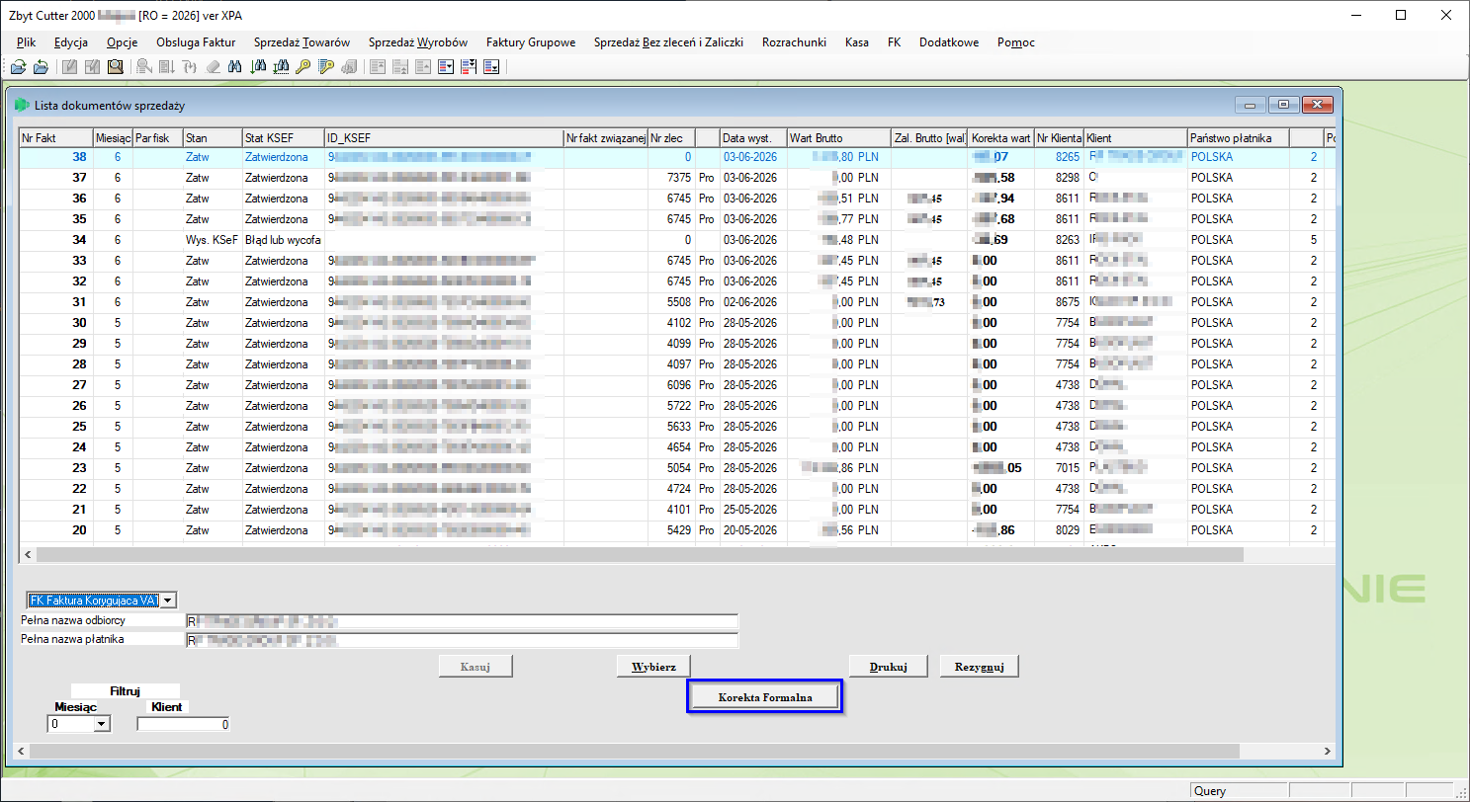Click the grayed-out eraser toolbar icon

[213, 67]
